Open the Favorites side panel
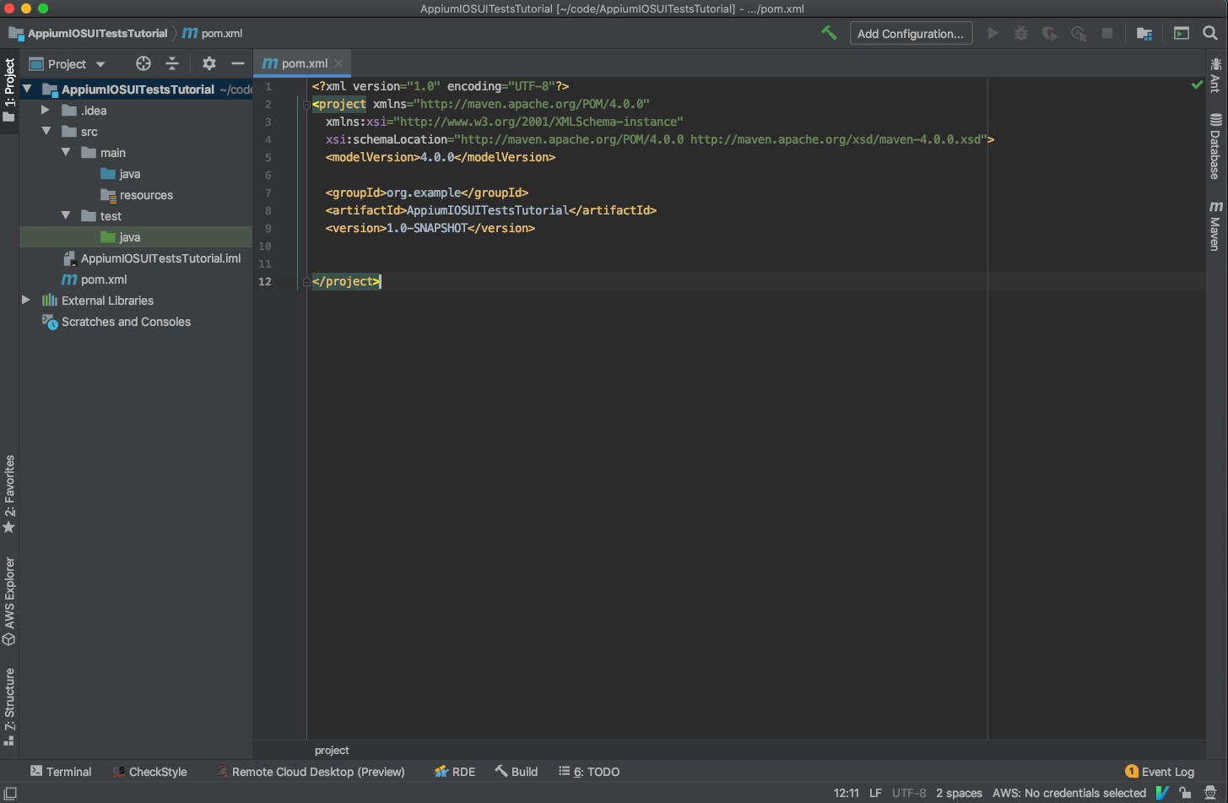The image size is (1228, 803). 9,495
